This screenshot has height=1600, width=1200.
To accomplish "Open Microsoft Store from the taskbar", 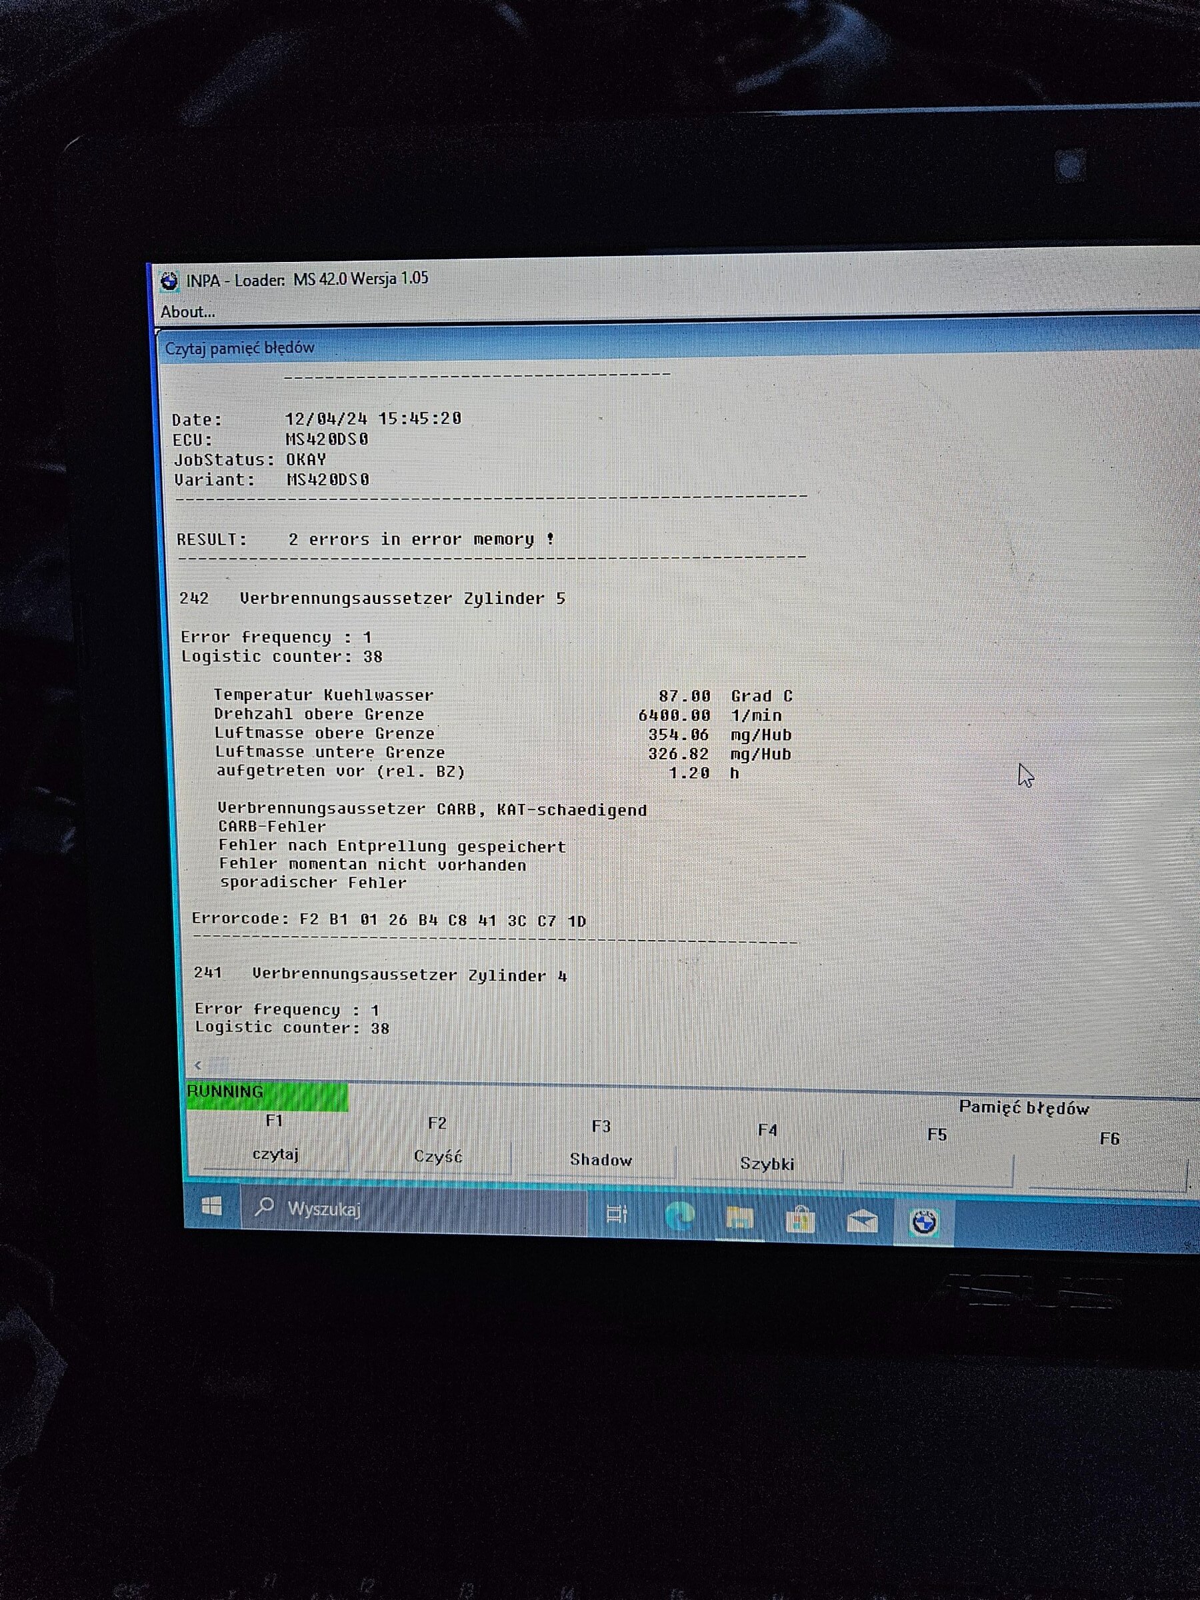I will point(800,1220).
